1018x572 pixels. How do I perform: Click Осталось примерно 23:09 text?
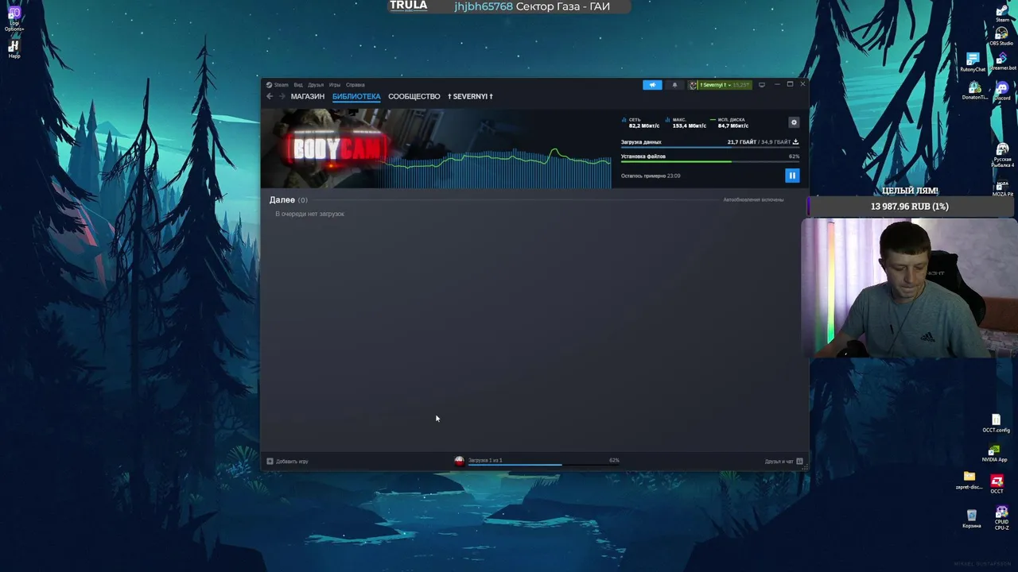click(x=651, y=176)
